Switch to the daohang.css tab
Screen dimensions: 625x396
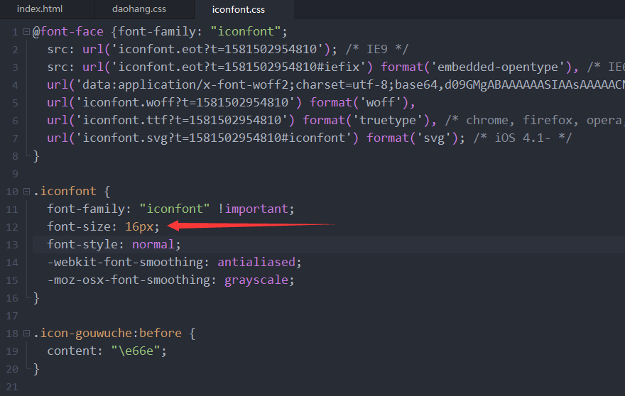[139, 9]
